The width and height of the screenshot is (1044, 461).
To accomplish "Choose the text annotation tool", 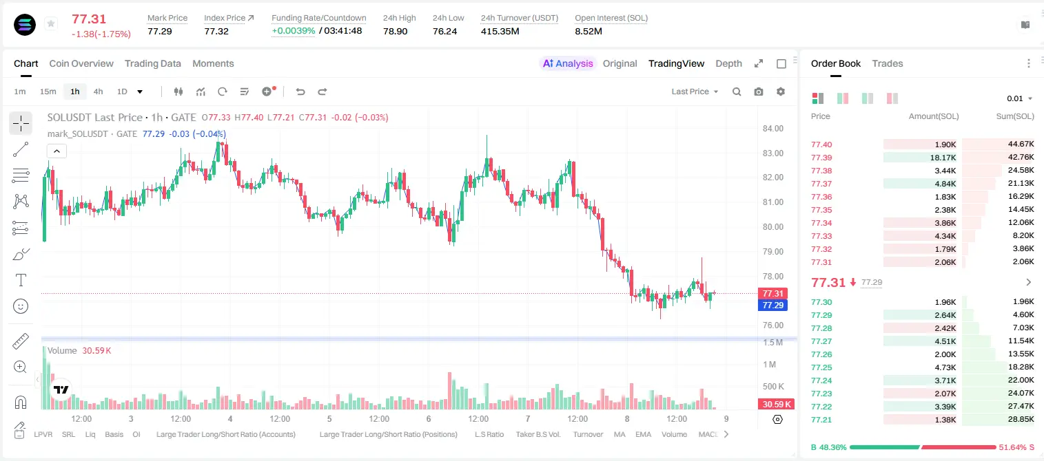I will click(x=21, y=280).
